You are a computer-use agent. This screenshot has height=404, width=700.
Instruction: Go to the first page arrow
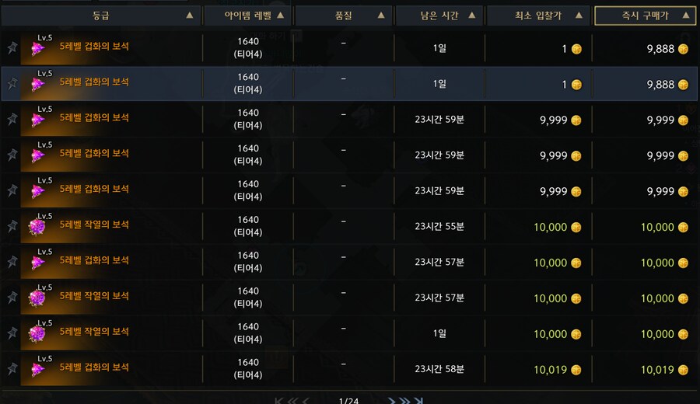point(280,401)
